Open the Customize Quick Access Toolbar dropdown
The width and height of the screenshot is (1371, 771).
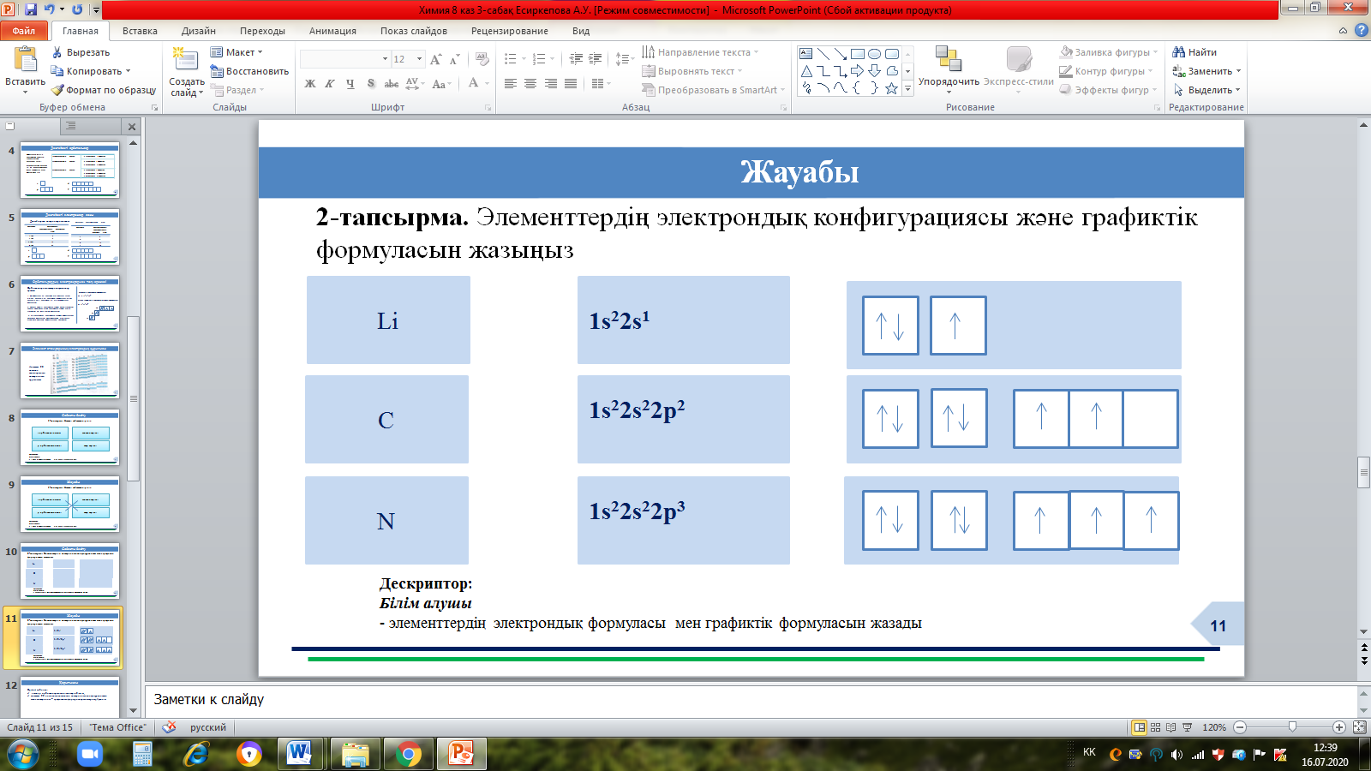point(96,10)
